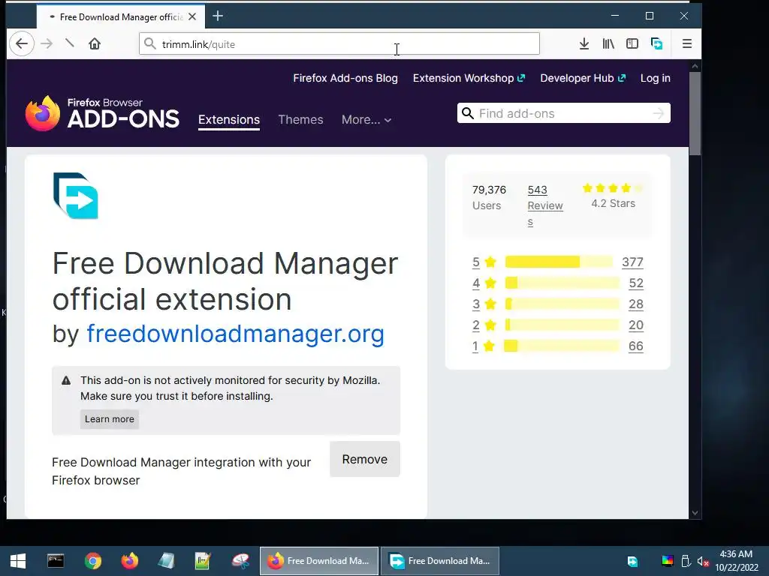Image resolution: width=769 pixels, height=576 pixels.
Task: Open the green notepad app on the taskbar
Action: tap(203, 561)
